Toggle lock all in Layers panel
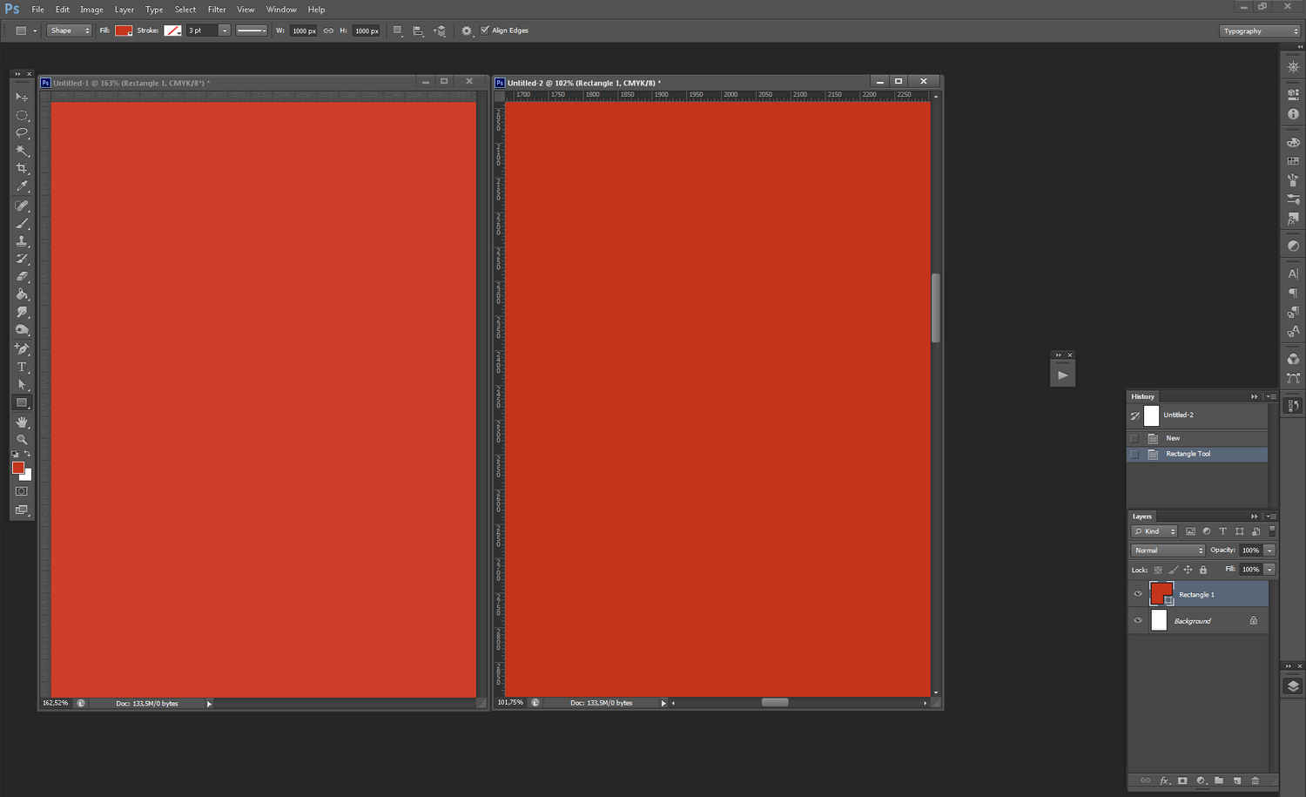The image size is (1306, 797). coord(1203,570)
